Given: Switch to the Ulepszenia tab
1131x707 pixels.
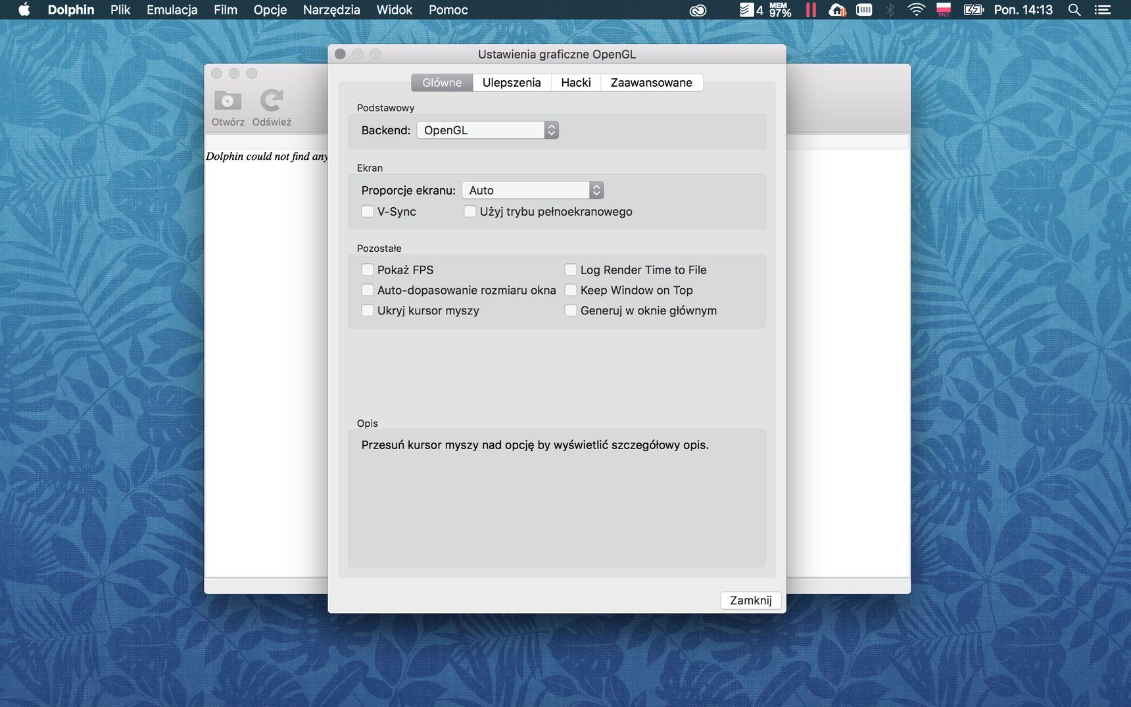Looking at the screenshot, I should tap(512, 82).
